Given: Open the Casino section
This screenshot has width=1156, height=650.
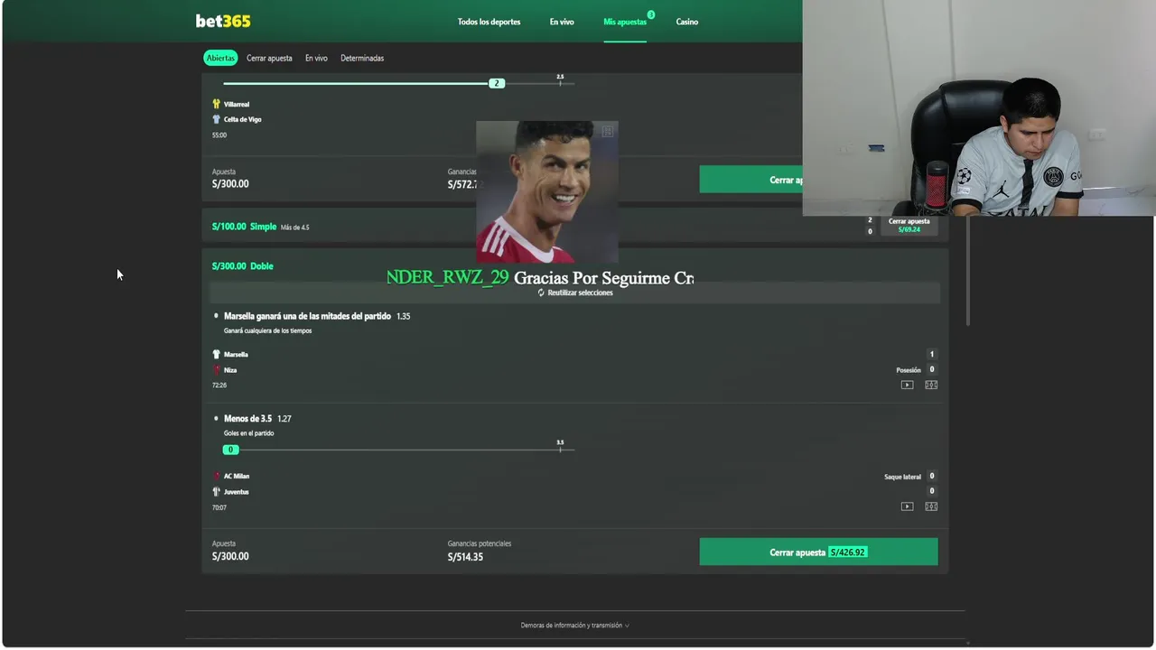Looking at the screenshot, I should point(687,22).
